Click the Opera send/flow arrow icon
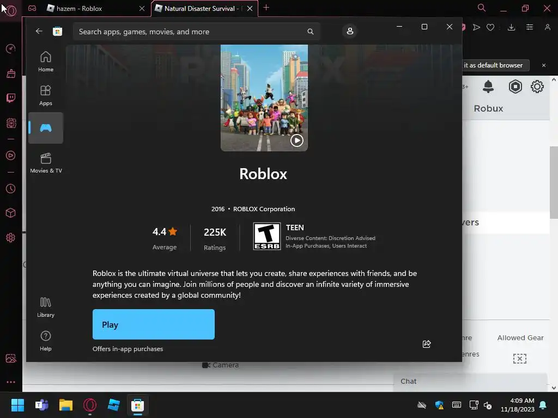The width and height of the screenshot is (558, 418). pos(476,27)
